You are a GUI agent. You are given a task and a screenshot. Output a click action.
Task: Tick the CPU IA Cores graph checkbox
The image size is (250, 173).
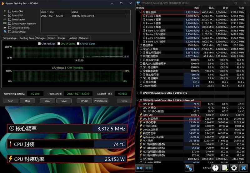click(x=59, y=44)
